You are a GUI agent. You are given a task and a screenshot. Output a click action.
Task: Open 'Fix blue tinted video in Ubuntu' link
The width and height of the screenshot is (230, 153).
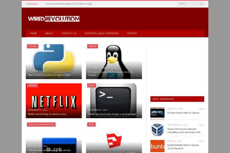183,113
